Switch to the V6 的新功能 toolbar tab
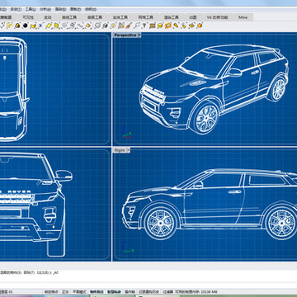 (x=217, y=17)
